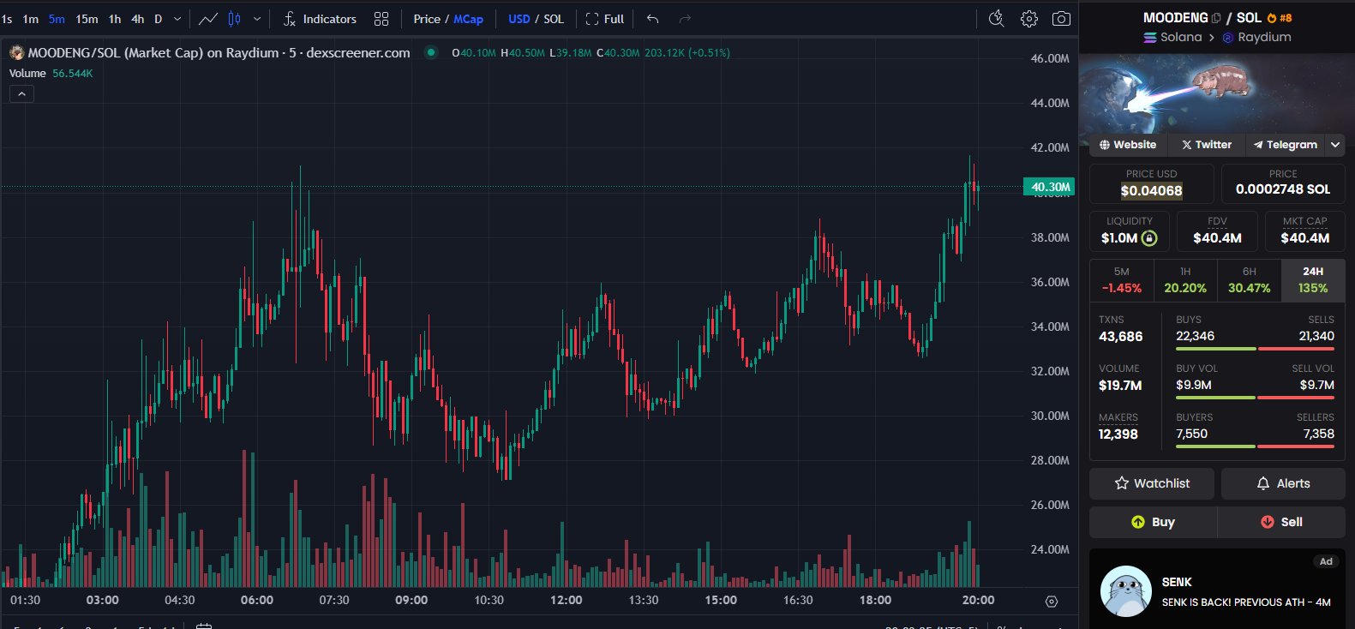This screenshot has height=629, width=1355.
Task: Click the 40.30M current price label
Action: pos(1049,187)
